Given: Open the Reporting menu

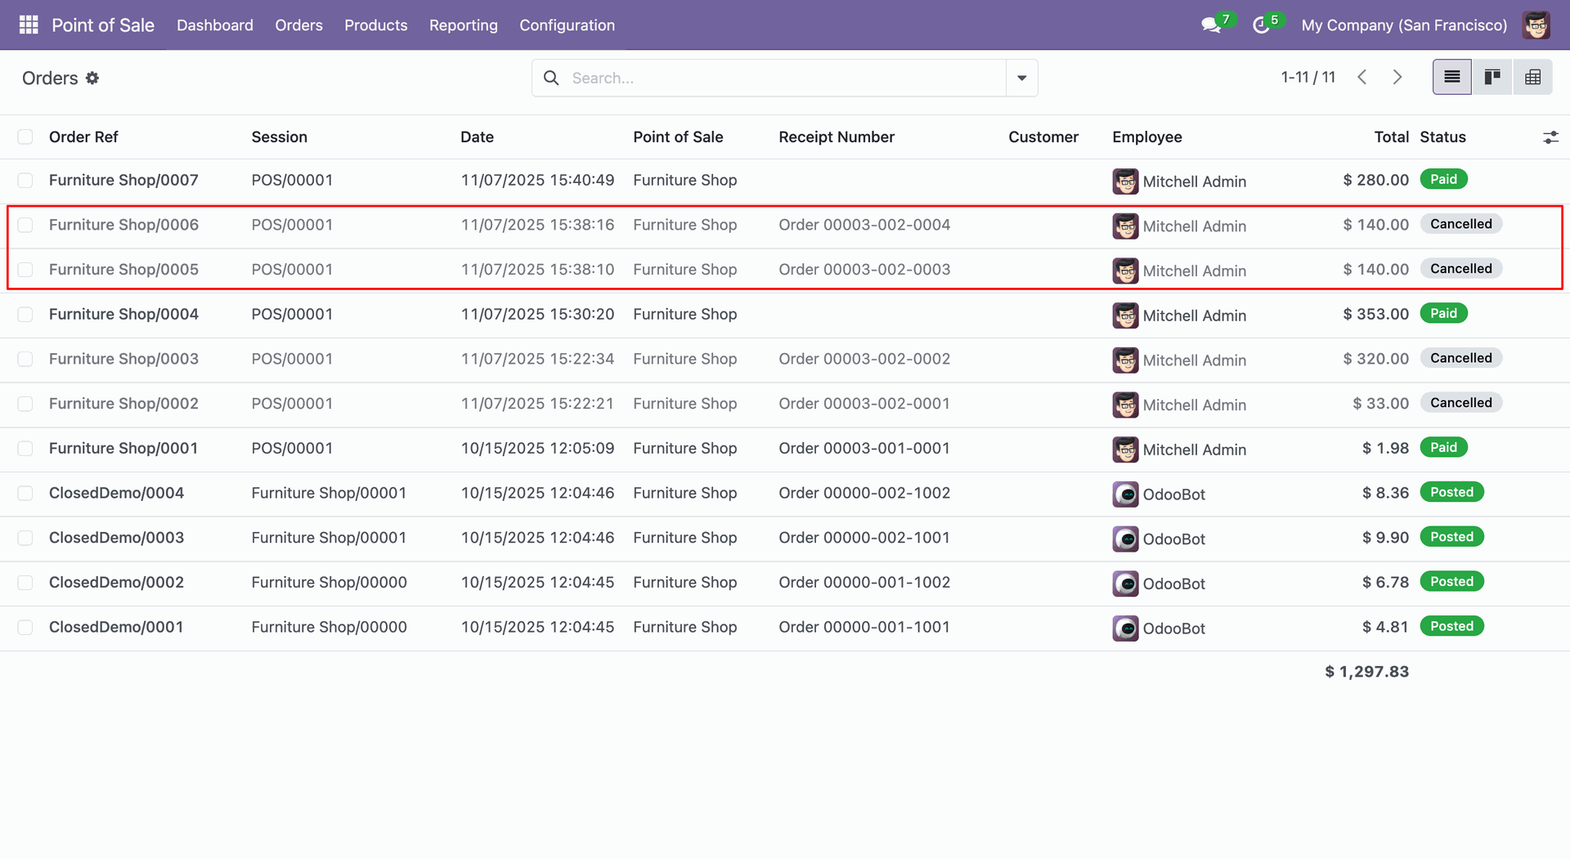Looking at the screenshot, I should [463, 25].
